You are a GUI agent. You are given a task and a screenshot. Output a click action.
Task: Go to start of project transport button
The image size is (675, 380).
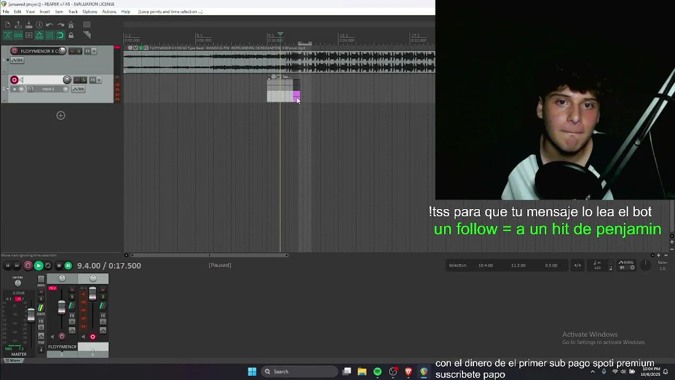7,266
